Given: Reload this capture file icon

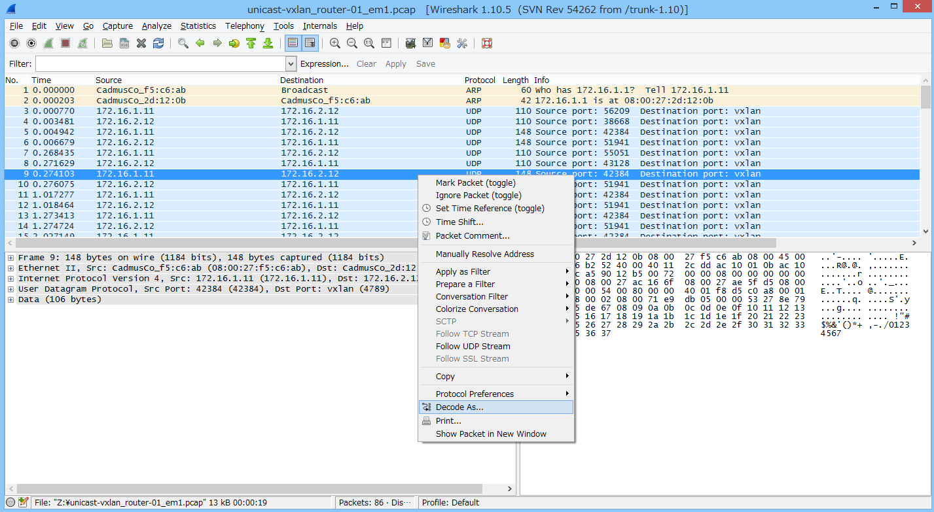Looking at the screenshot, I should tap(158, 43).
